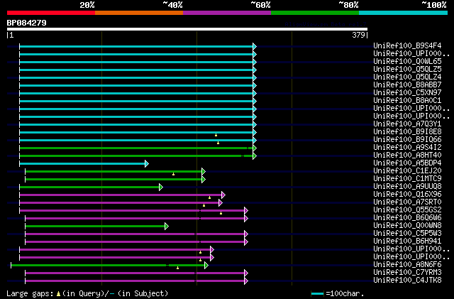Click the yellow gap marker under C1EJ20

click(x=173, y=174)
